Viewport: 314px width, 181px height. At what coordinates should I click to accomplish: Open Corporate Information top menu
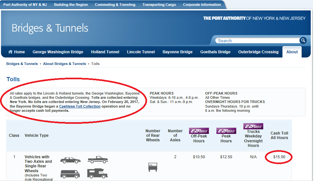tap(202, 5)
